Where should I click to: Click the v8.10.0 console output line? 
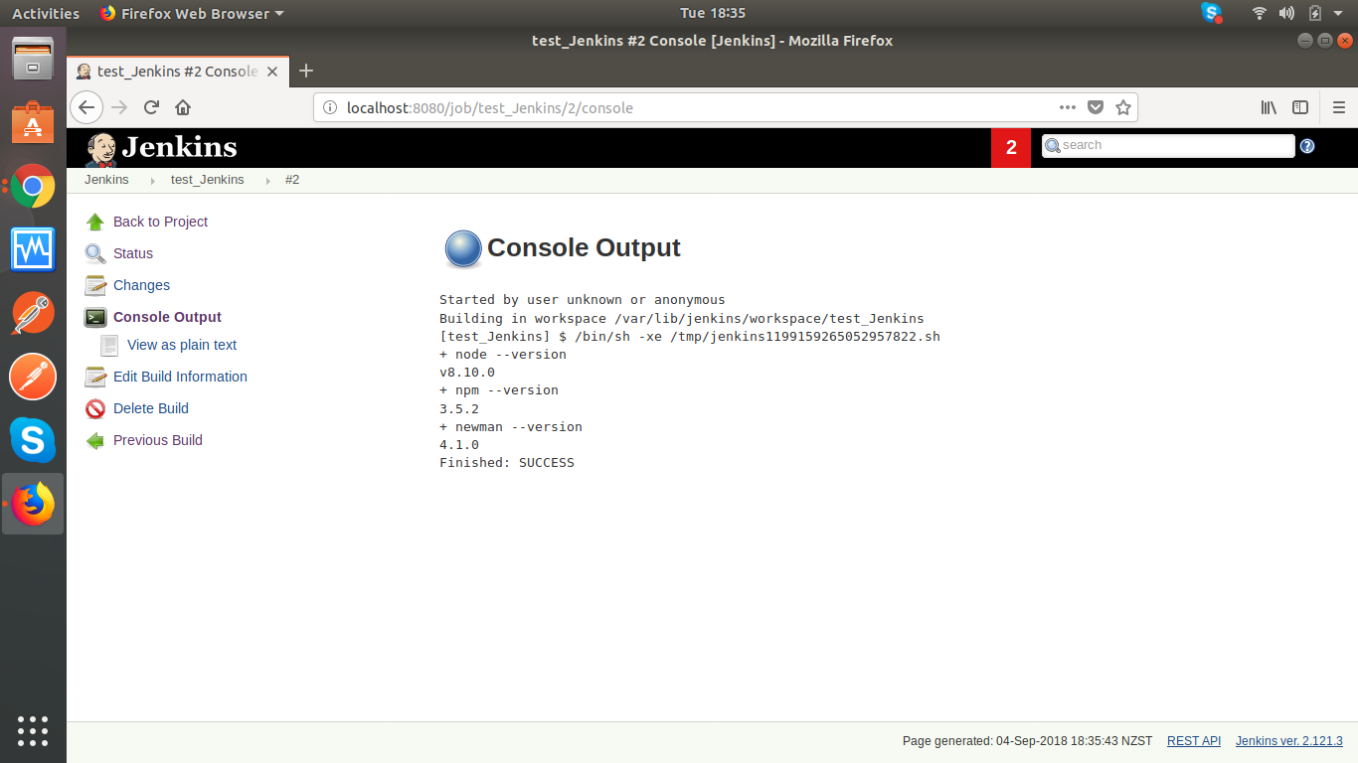(467, 373)
